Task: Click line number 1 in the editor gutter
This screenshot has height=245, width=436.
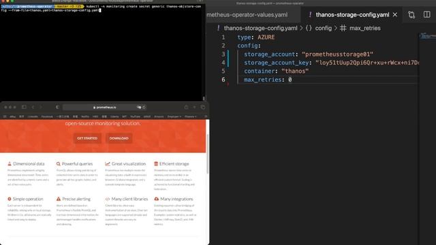Action: click(223, 37)
